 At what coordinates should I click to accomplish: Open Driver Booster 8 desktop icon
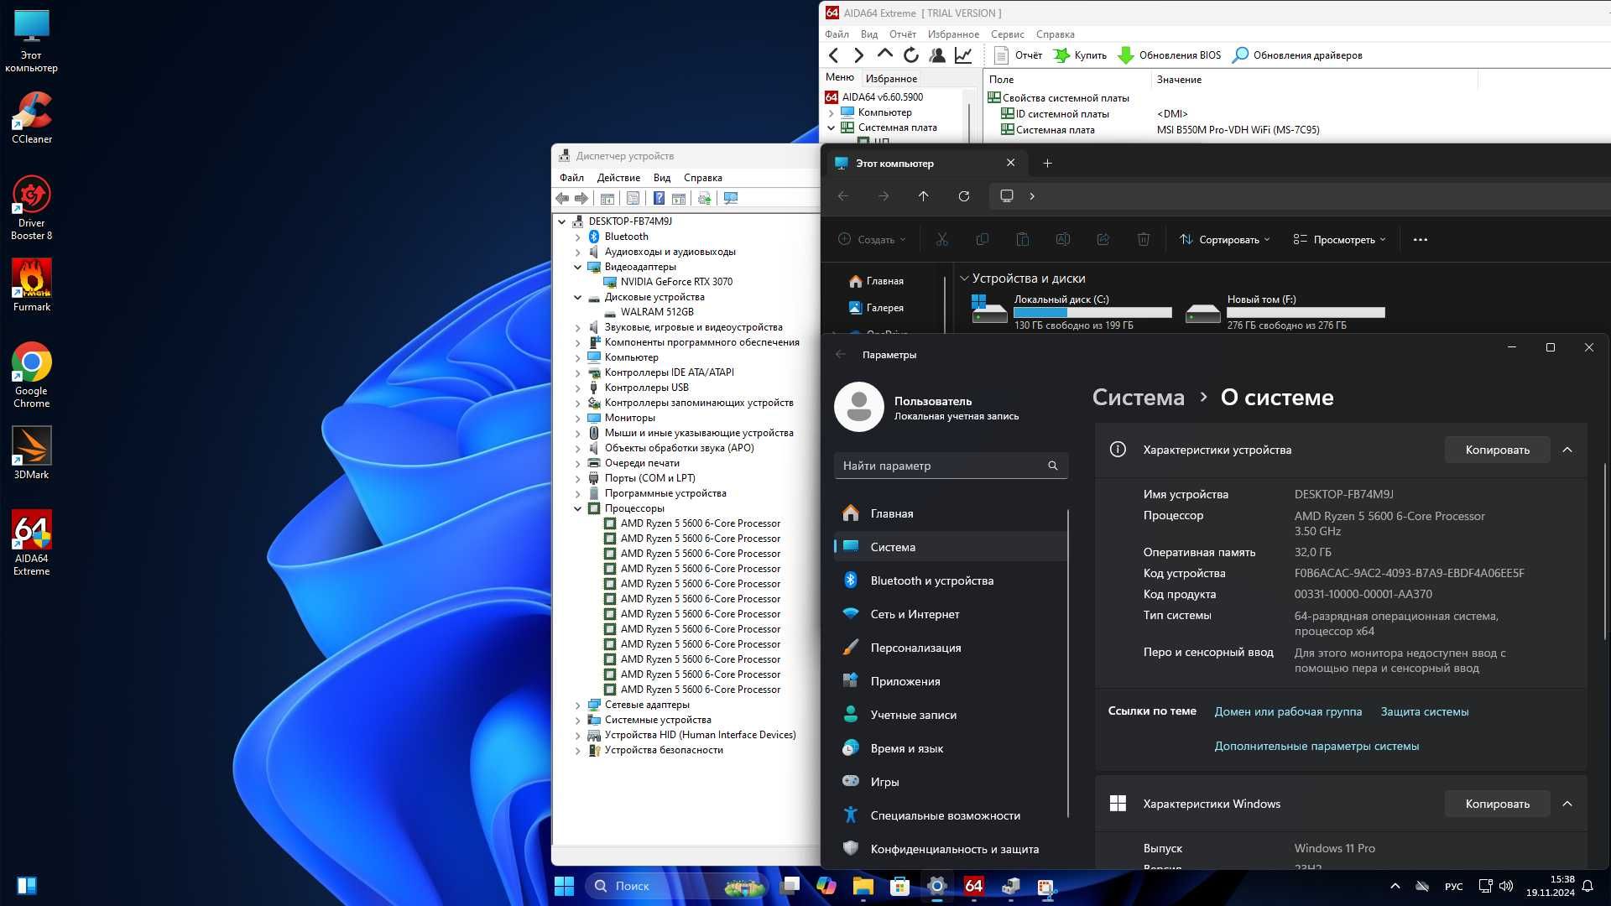32,207
